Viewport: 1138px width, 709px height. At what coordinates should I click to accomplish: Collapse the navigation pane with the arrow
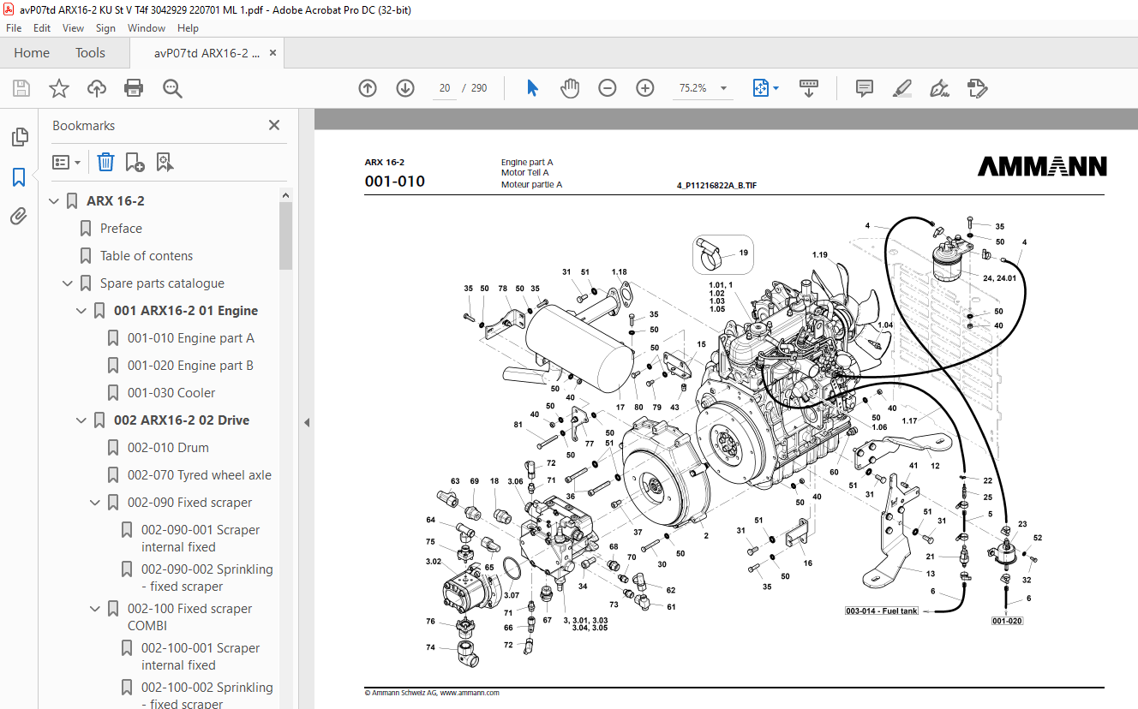pyautogui.click(x=307, y=422)
